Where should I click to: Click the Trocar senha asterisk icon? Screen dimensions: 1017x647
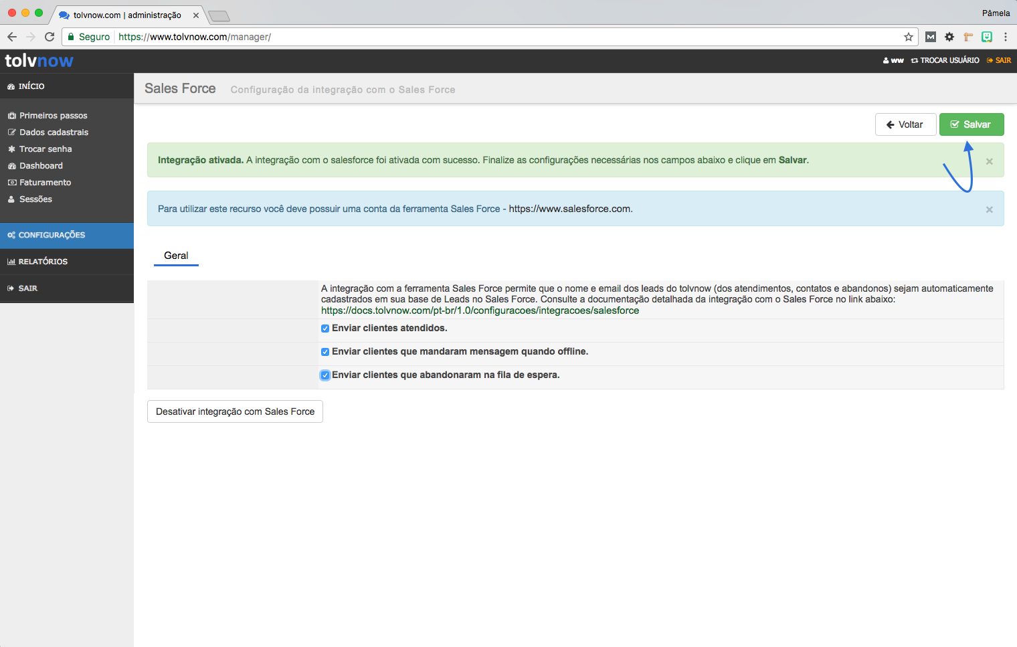(11, 149)
